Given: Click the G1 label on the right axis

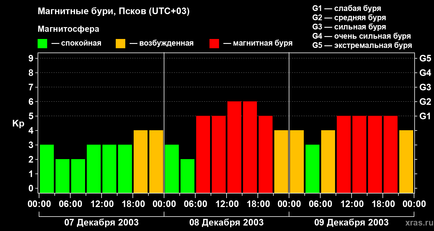Looking at the screenshot, I should (425, 116).
